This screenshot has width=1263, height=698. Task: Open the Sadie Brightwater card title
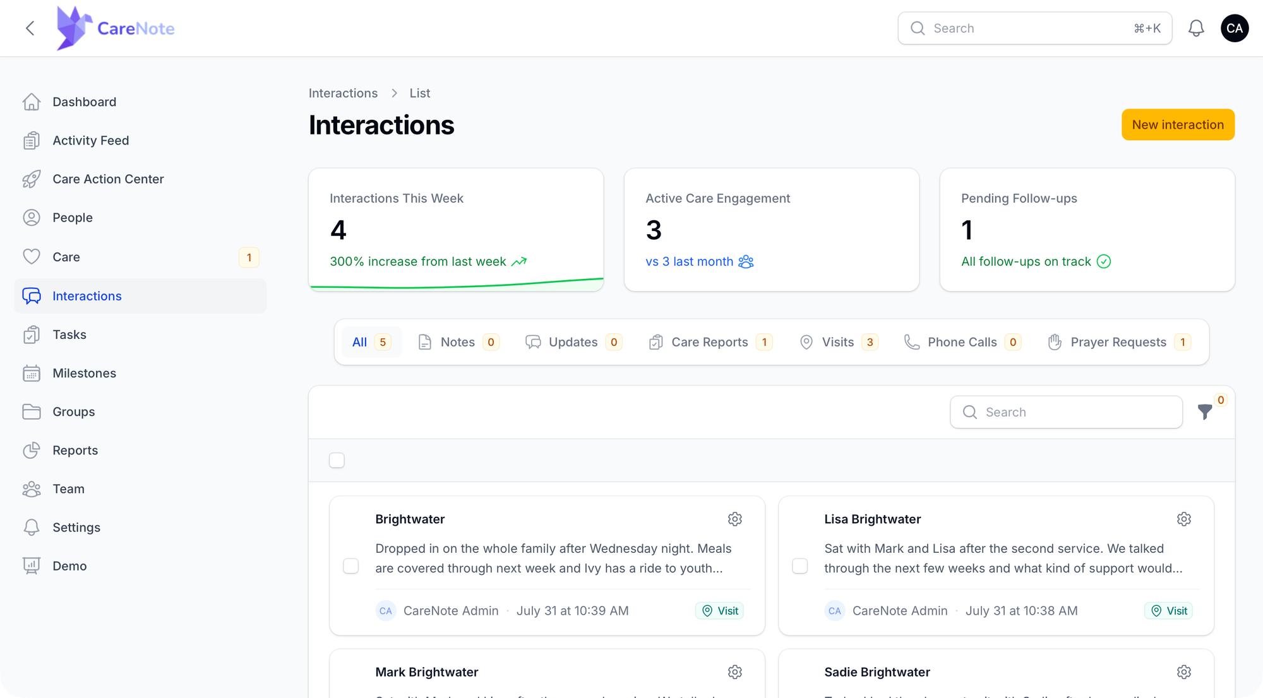coord(877,672)
